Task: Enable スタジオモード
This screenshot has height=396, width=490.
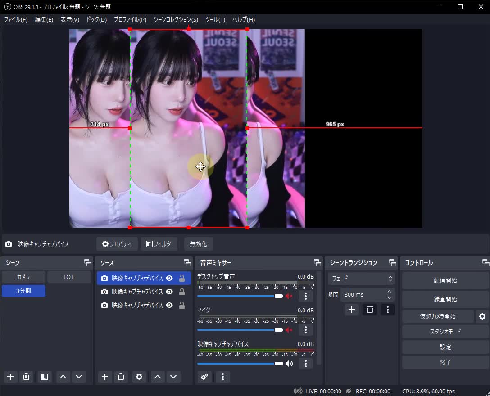Action: [445, 332]
